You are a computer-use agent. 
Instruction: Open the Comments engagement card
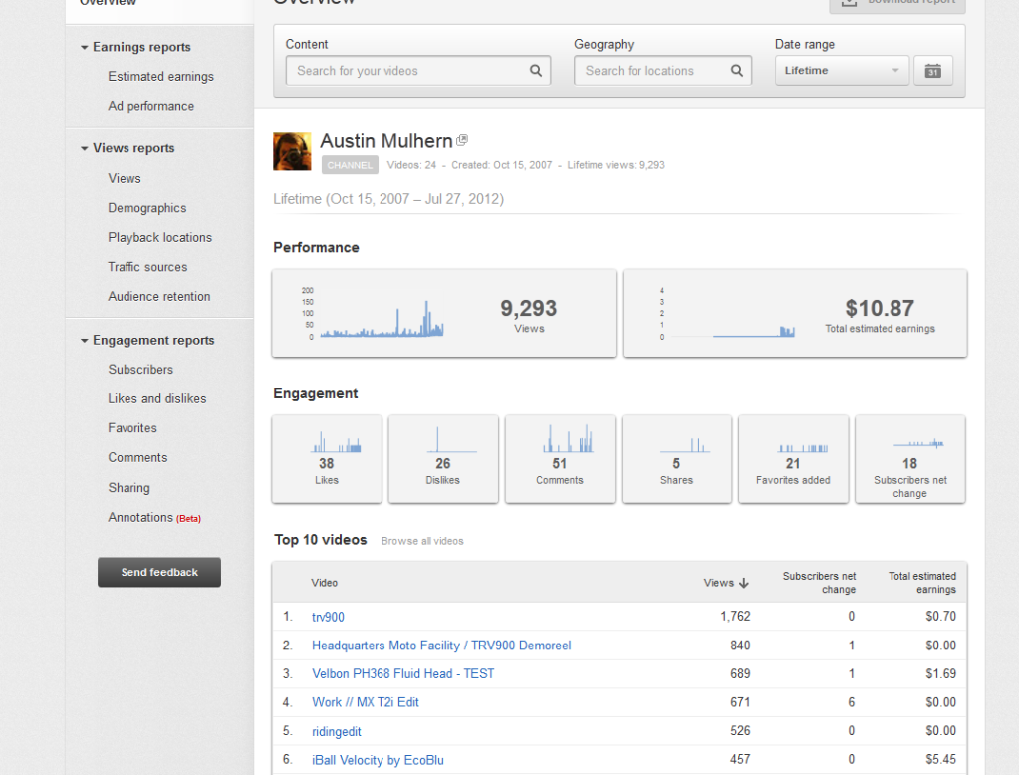pos(560,459)
